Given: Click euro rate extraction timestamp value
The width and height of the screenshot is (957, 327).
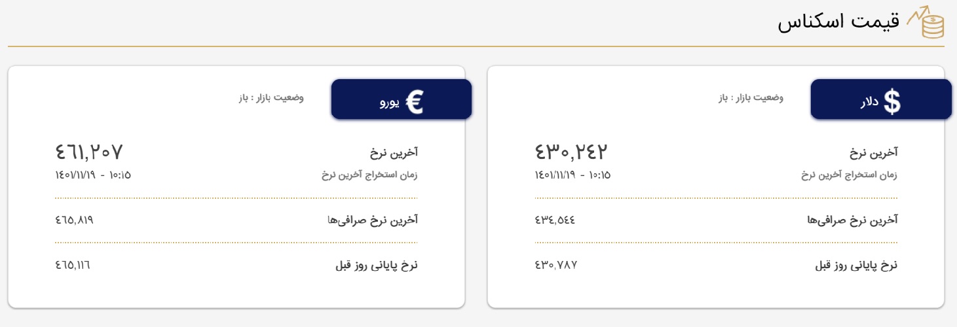Looking at the screenshot, I should (x=94, y=175).
